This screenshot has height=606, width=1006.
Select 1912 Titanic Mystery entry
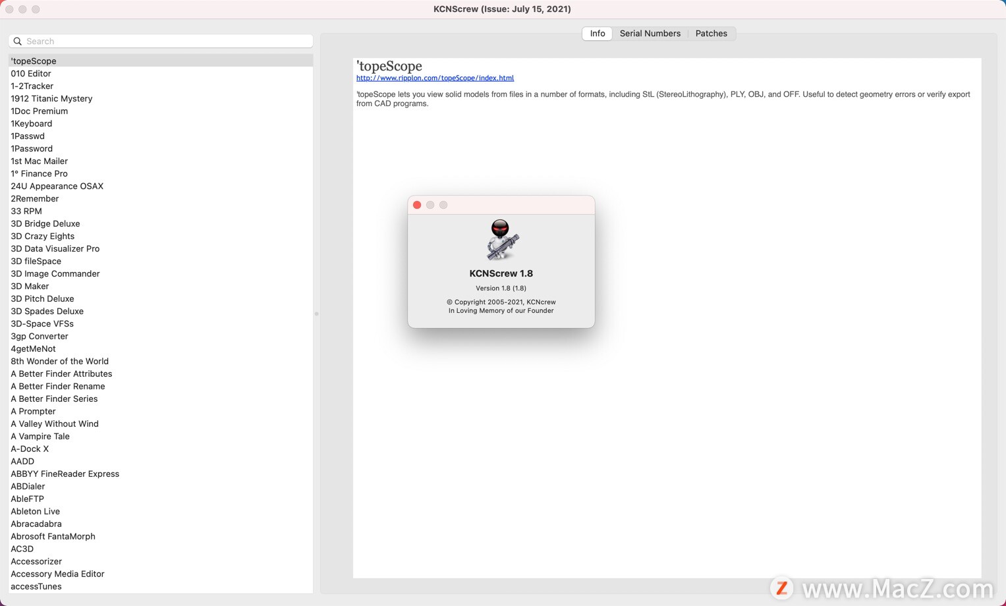[x=161, y=98]
